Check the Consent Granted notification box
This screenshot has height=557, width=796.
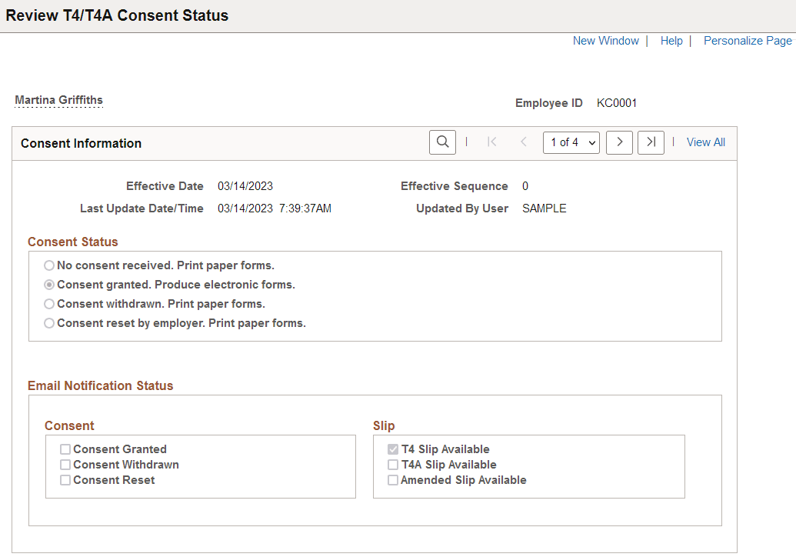pos(65,449)
